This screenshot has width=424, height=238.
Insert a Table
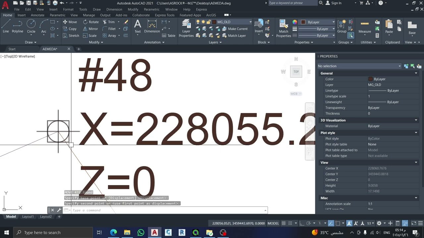pos(169,36)
